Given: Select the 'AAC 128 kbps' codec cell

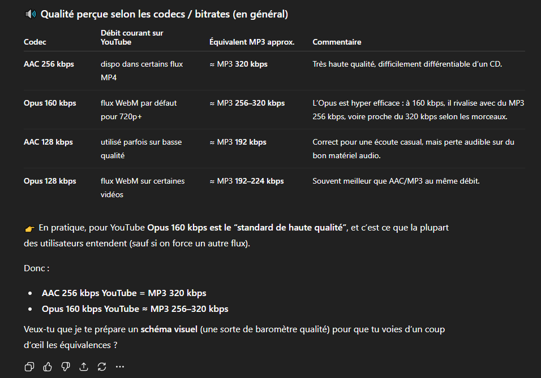Looking at the screenshot, I should (48, 142).
